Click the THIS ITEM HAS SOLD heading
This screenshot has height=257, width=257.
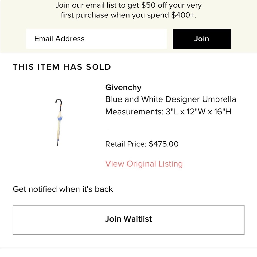click(x=62, y=67)
